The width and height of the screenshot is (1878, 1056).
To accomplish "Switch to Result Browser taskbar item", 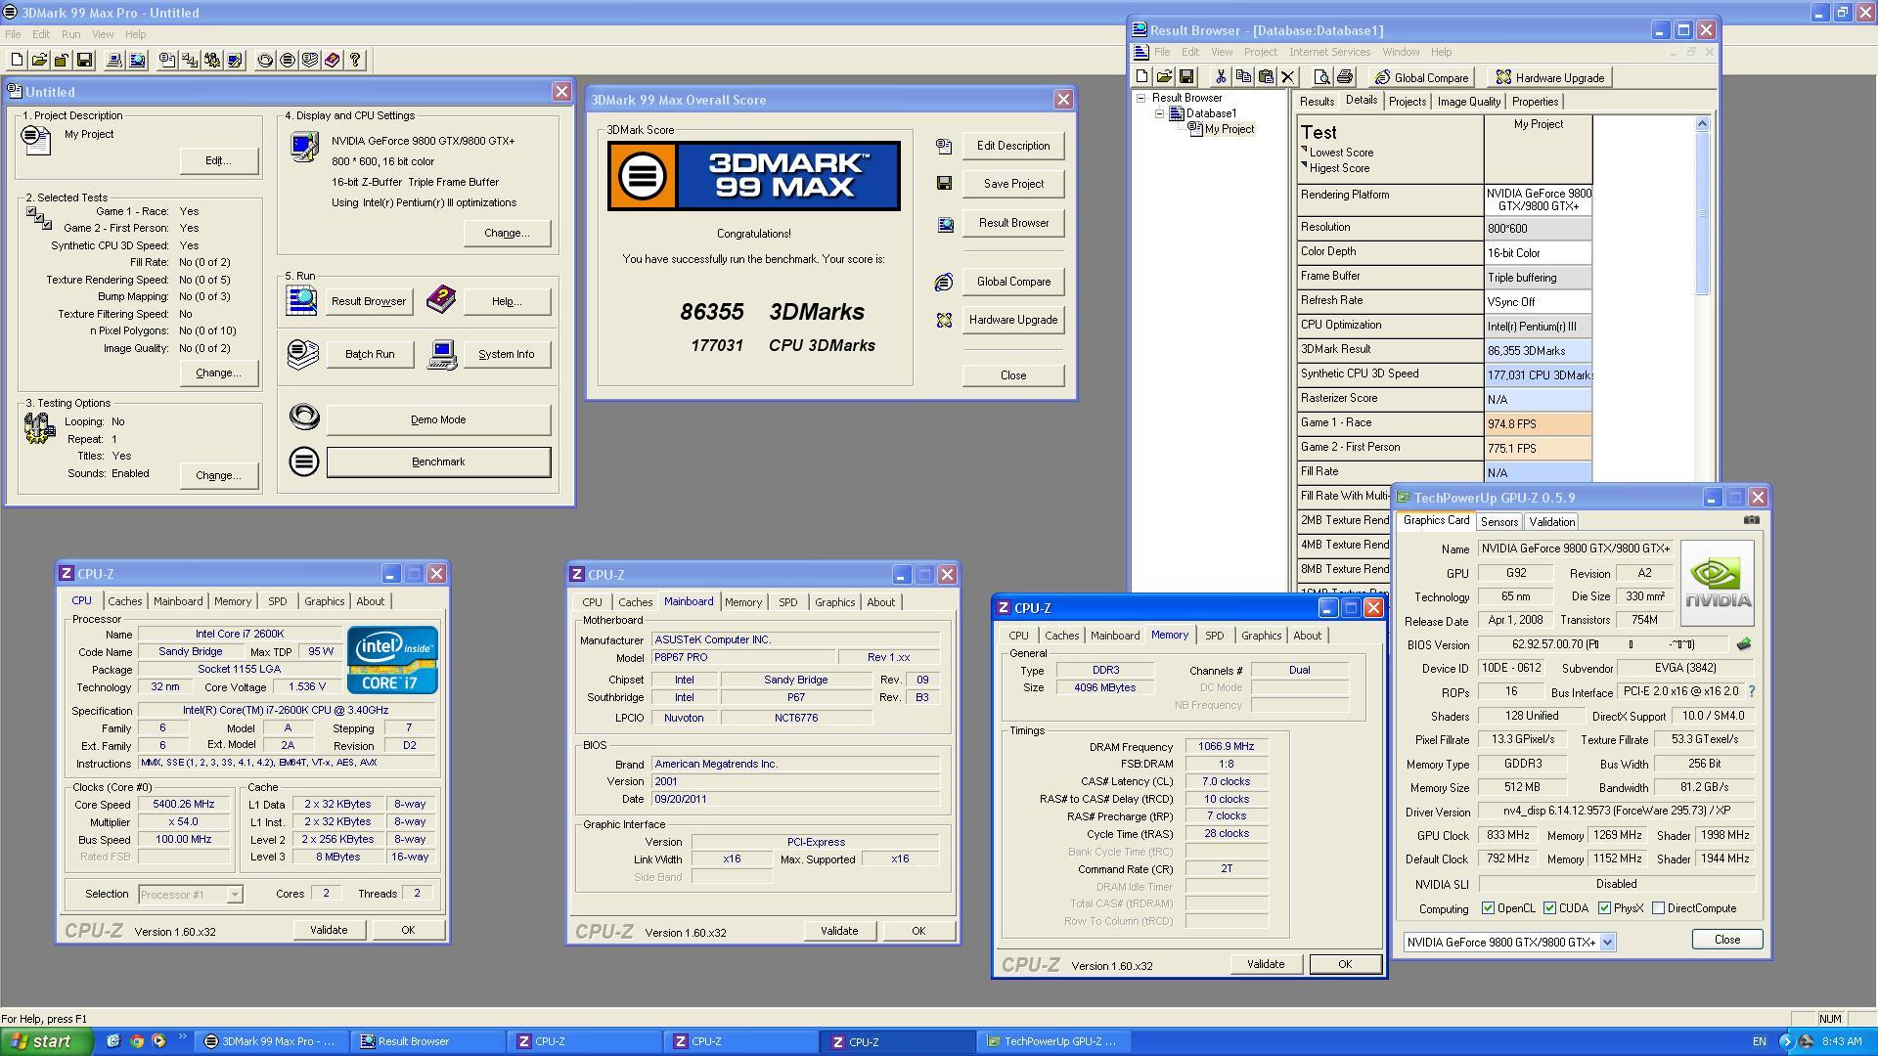I will (x=427, y=1041).
